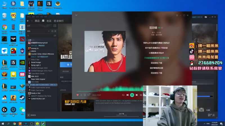225x126 pixels.
Task: Open the Windows Start menu
Action: pos(3,123)
